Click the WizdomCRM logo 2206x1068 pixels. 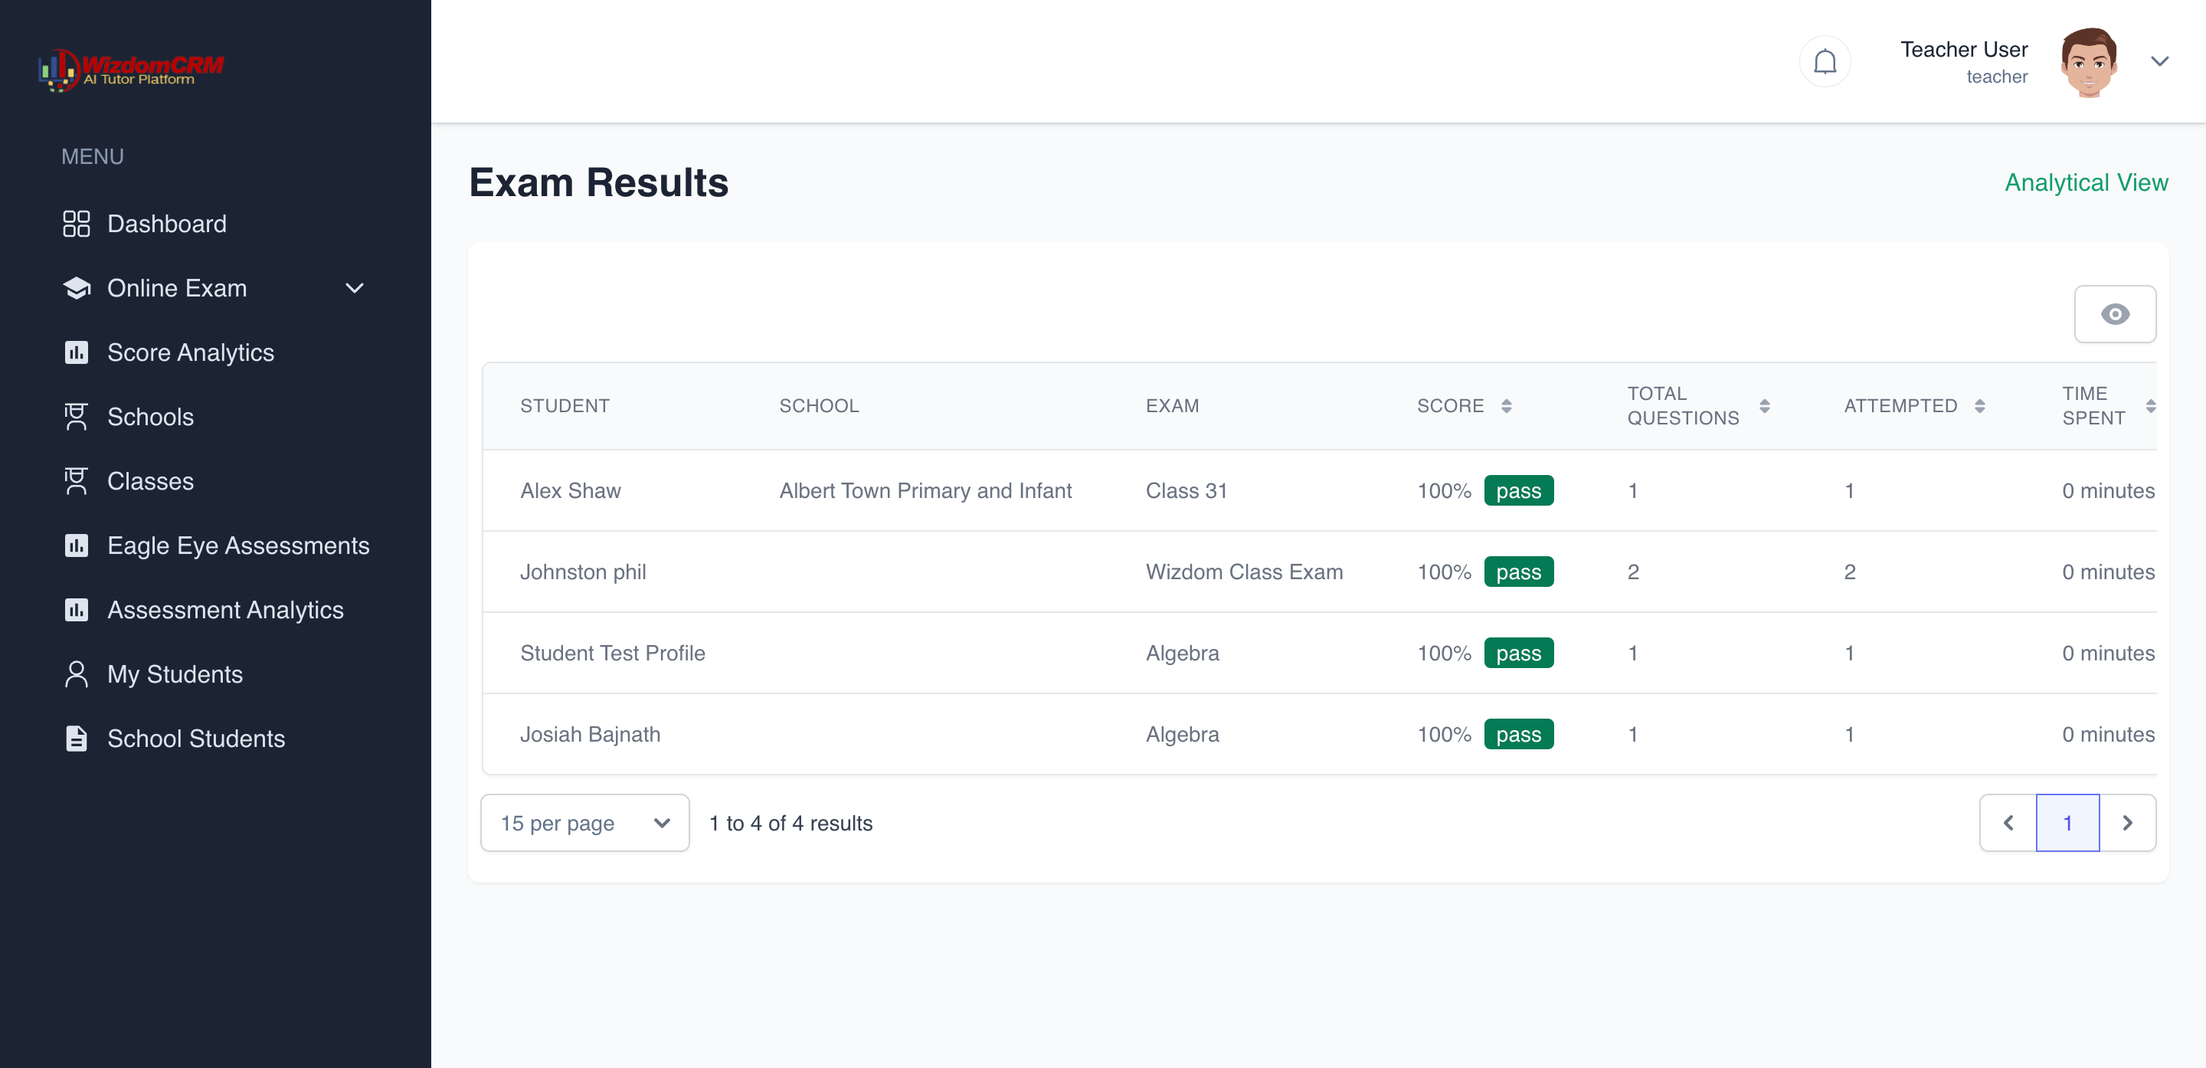(131, 70)
